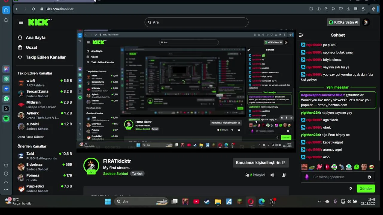Open the nezhna.com link in chat
This screenshot has height=215, width=383.
point(332,105)
